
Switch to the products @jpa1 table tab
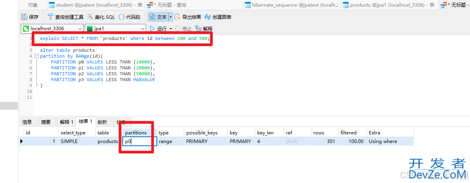(389, 5)
